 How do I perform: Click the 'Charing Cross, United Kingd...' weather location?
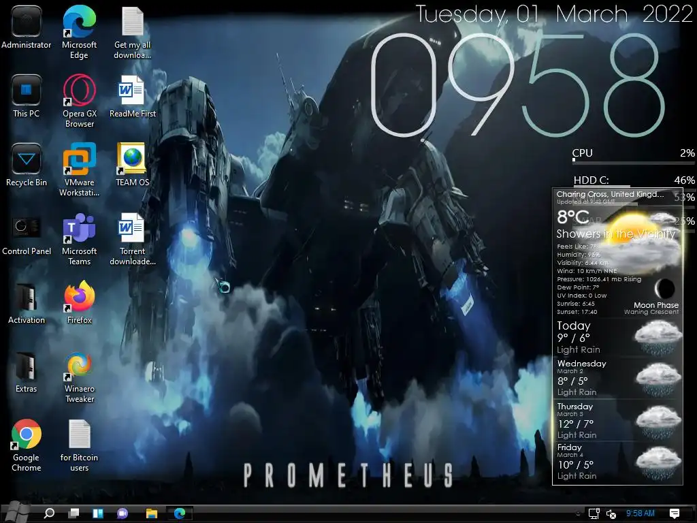610,194
